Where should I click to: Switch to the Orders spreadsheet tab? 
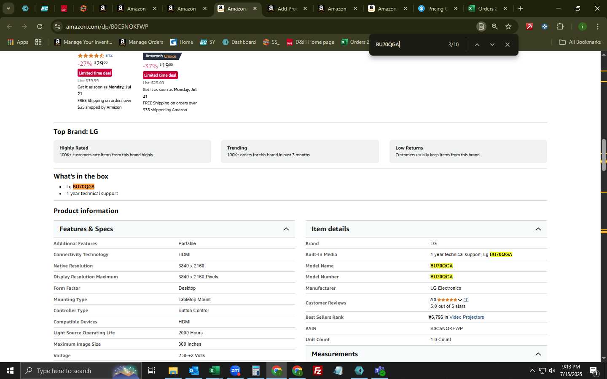pos(488,8)
